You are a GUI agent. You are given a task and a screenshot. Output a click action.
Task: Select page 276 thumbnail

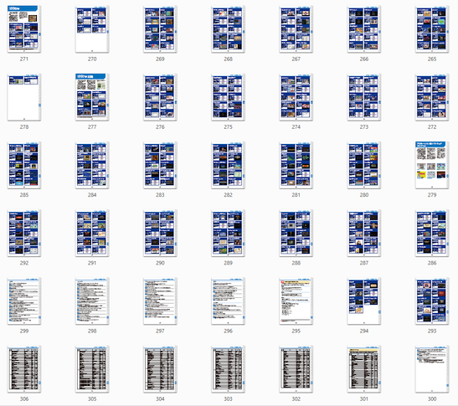[x=160, y=97]
